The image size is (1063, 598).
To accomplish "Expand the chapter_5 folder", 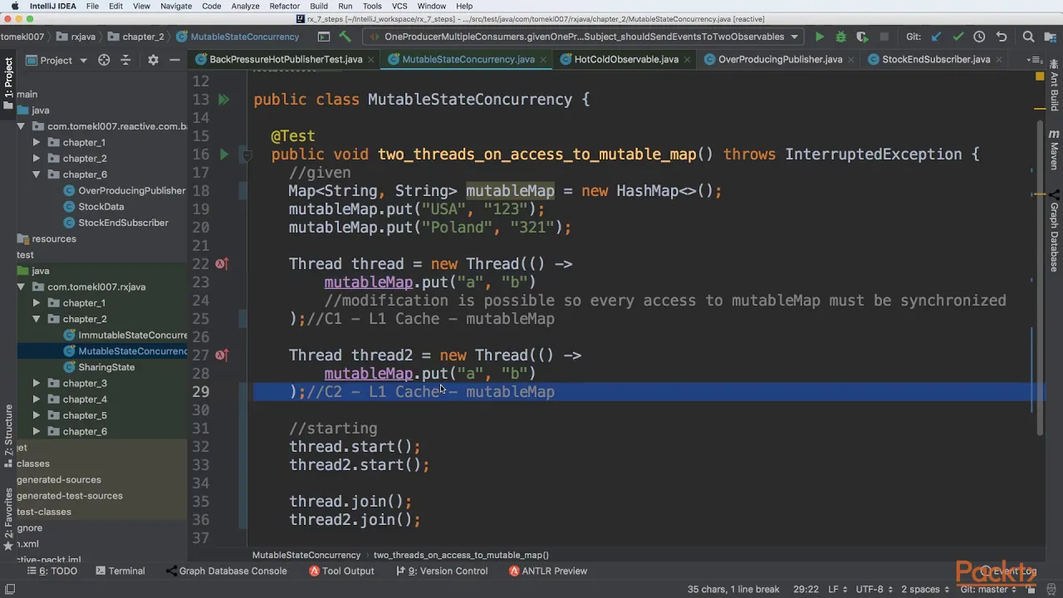I will pos(37,415).
